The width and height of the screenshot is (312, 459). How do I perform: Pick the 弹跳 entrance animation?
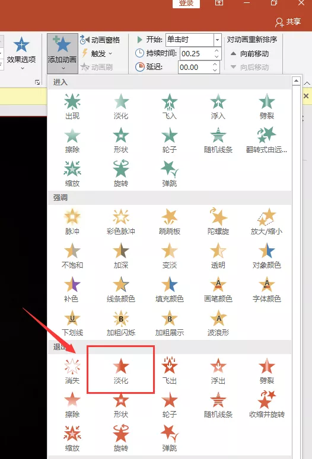[170, 174]
